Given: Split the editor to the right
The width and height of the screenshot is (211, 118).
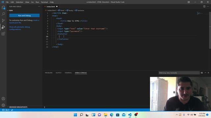Looking at the screenshot, I should pyautogui.click(x=204, y=7).
